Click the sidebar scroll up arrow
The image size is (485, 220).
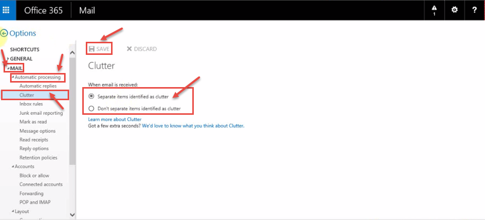tap(72, 52)
